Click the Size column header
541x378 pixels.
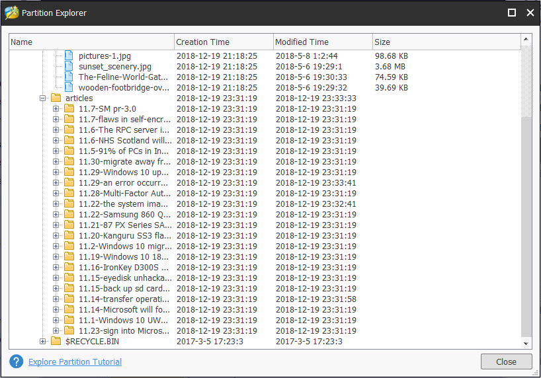(x=446, y=42)
